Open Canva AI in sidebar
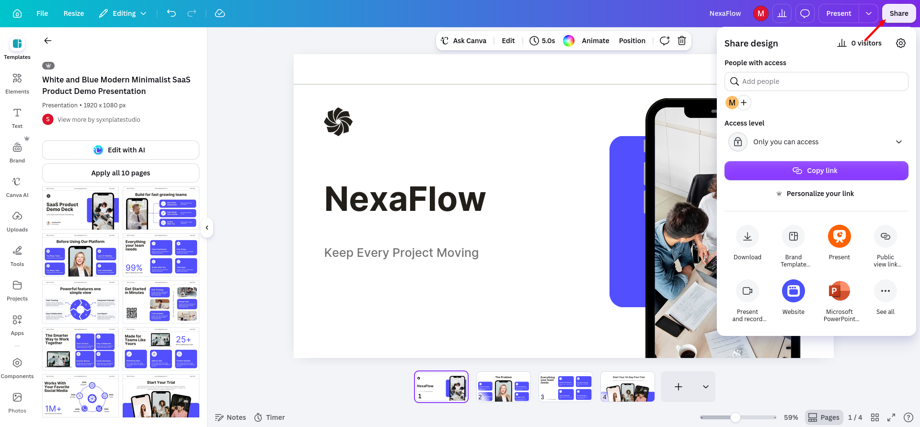The height and width of the screenshot is (427, 920). tap(17, 187)
